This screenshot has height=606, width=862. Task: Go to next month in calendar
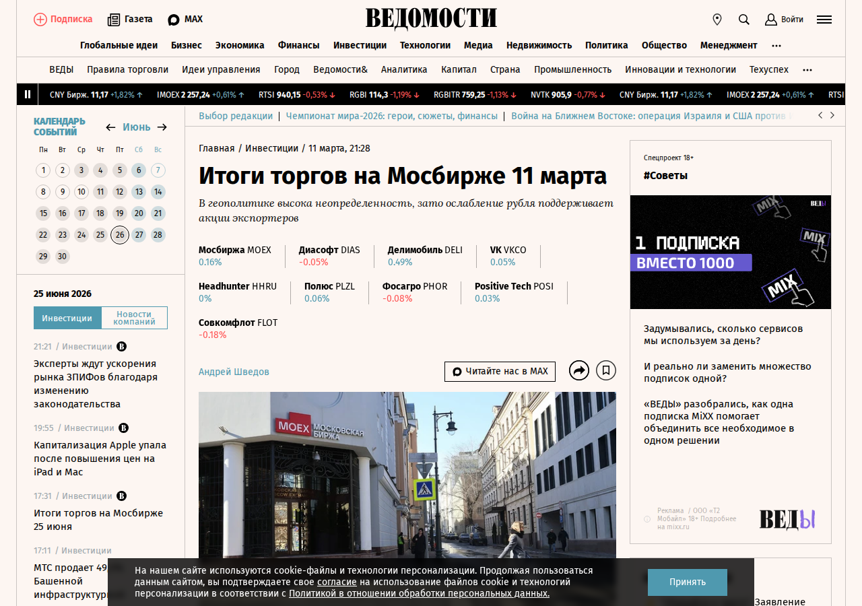(162, 127)
